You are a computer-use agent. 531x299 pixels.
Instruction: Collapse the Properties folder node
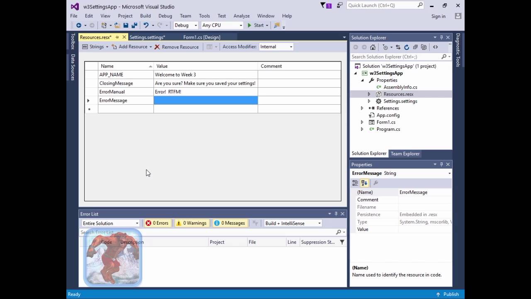(x=362, y=80)
